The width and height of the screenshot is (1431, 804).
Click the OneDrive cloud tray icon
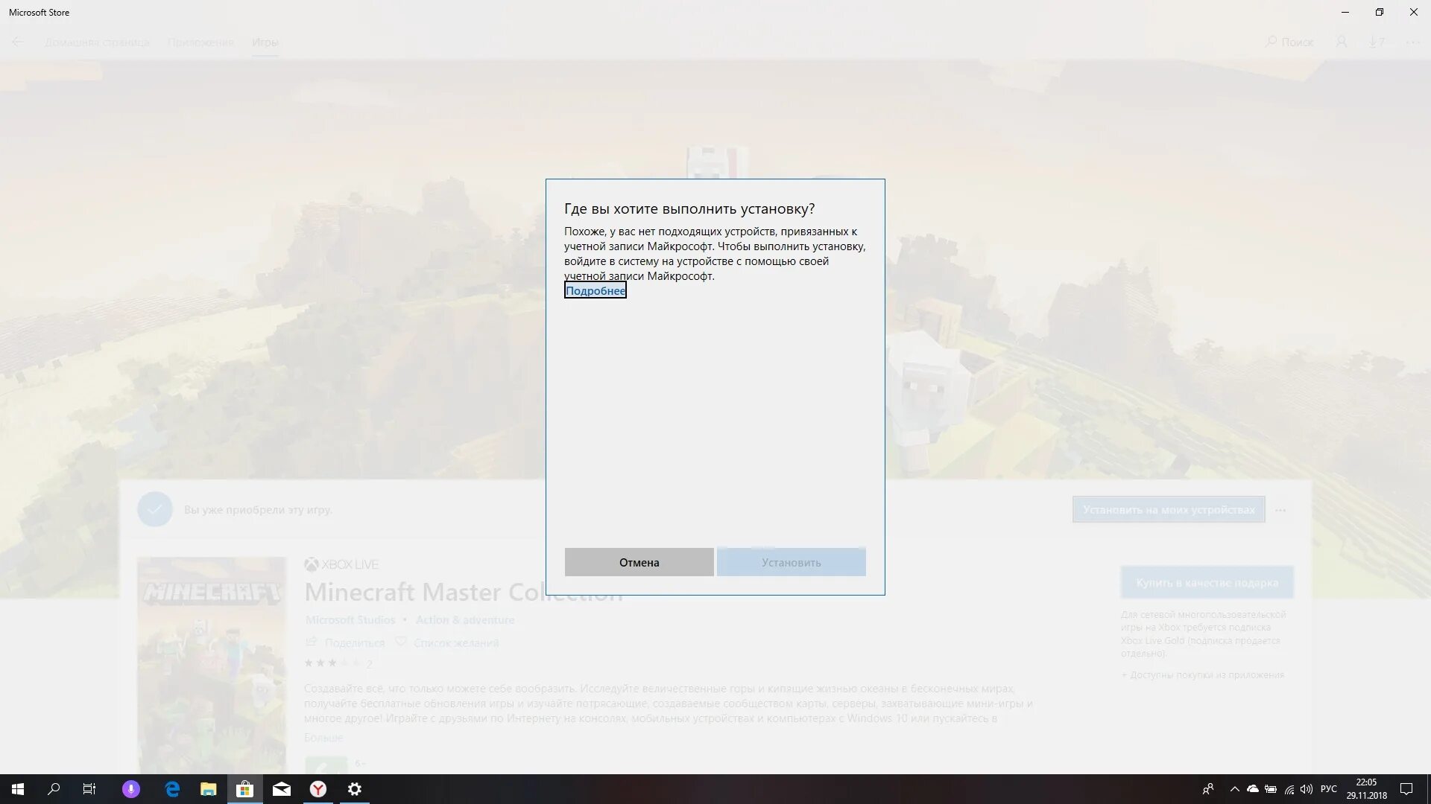click(x=1253, y=789)
